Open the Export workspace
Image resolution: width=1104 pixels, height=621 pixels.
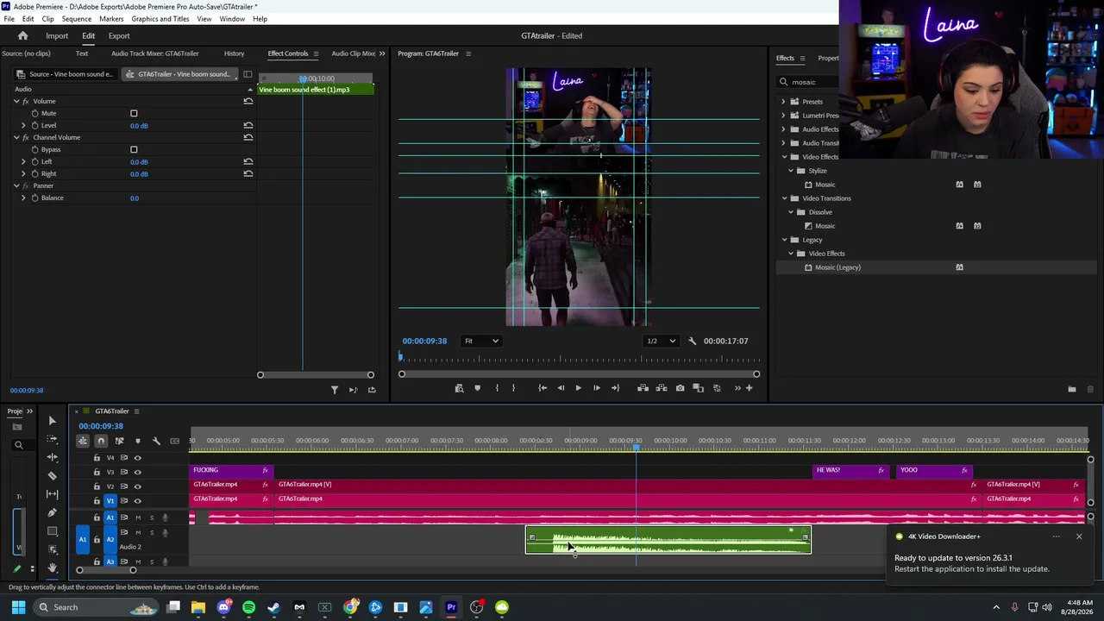click(x=119, y=36)
